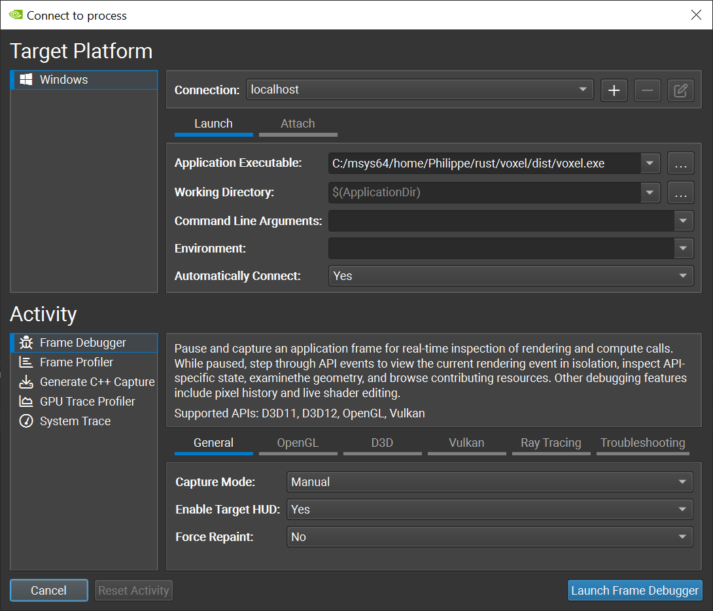Image resolution: width=713 pixels, height=611 pixels.
Task: Click the Generate C++ Capture download icon
Action: point(26,382)
